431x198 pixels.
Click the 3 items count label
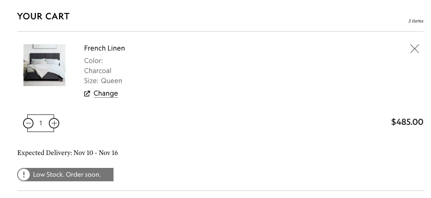(416, 21)
